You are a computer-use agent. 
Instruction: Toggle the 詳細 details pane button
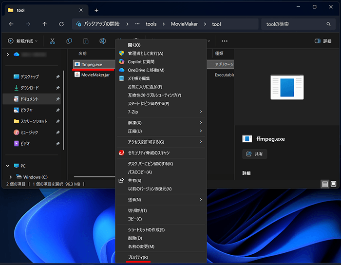323,41
